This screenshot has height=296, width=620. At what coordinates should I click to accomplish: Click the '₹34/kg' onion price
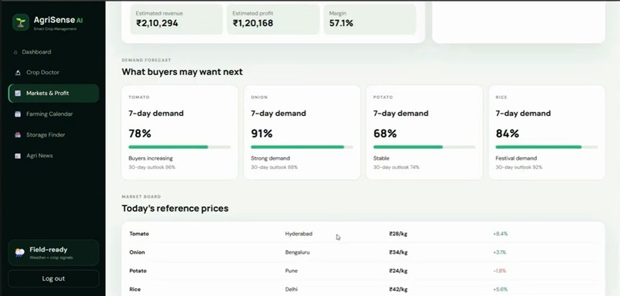398,252
